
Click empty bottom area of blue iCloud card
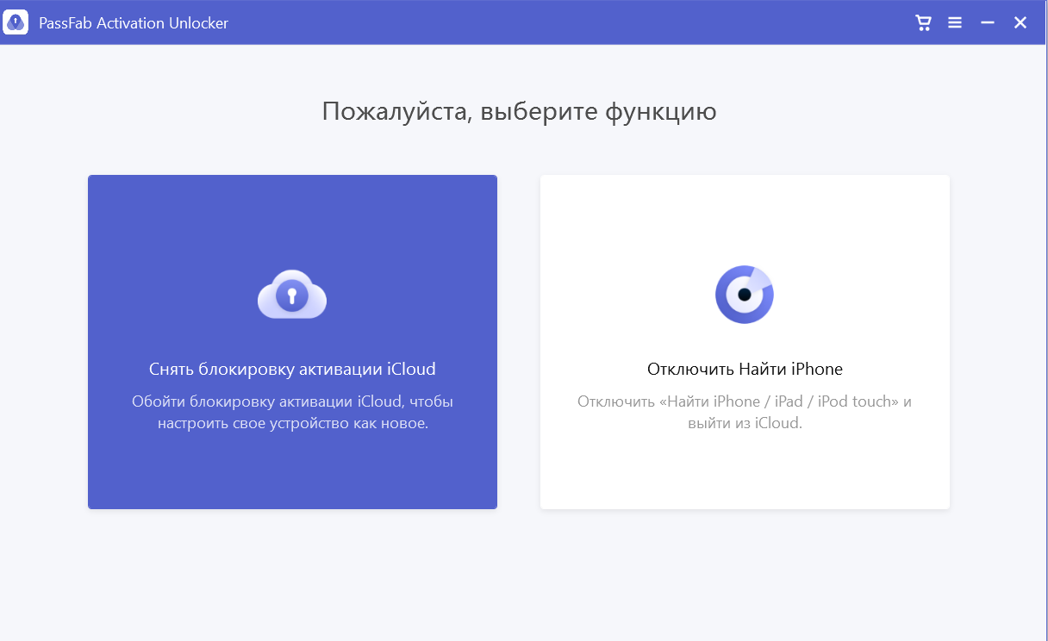tap(292, 474)
